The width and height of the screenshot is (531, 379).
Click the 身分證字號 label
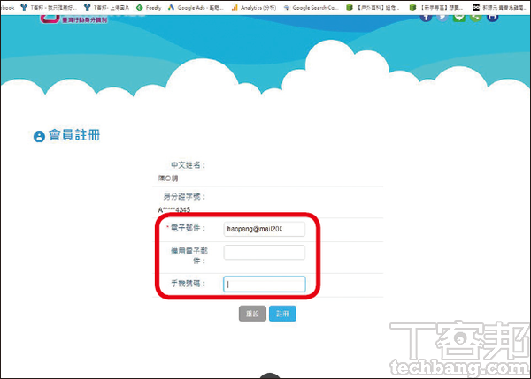(x=184, y=196)
